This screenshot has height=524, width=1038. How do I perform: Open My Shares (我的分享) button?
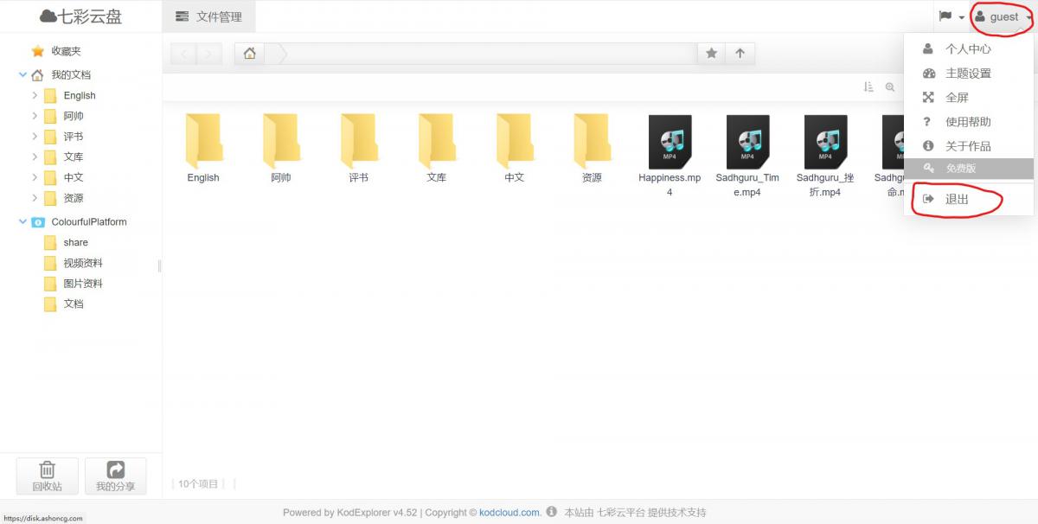pos(115,476)
